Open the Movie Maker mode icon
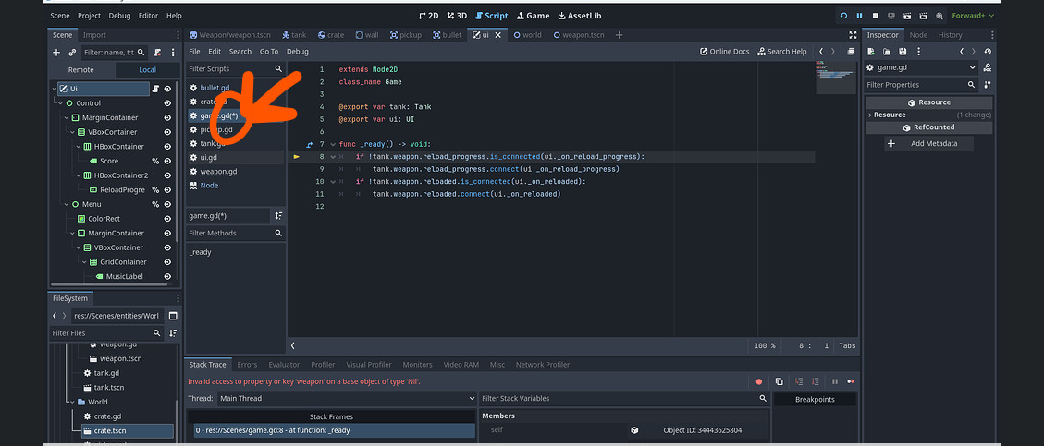Viewport: 1044px width, 446px height. point(940,16)
